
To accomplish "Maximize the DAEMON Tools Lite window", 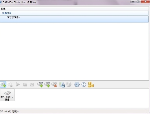I will [138, 2].
